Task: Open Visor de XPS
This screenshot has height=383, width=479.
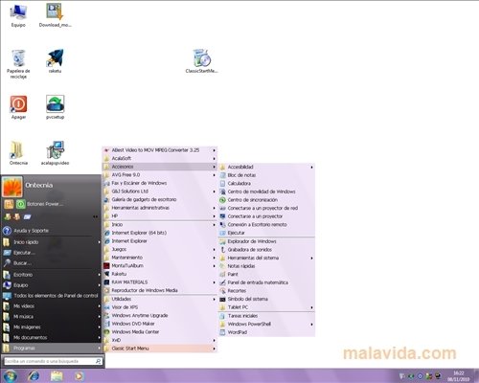Action: (160, 307)
